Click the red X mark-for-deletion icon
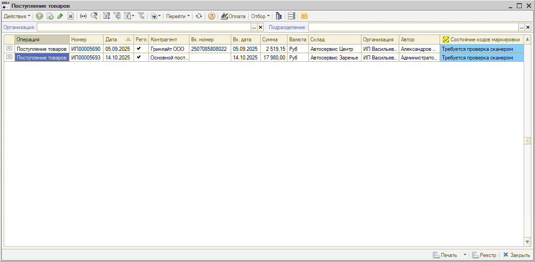 (70, 16)
